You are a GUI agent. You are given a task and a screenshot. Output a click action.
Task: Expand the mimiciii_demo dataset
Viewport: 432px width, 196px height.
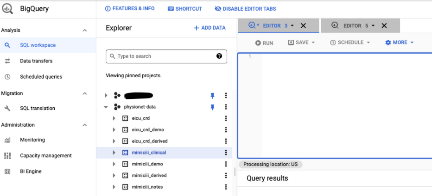point(114,164)
